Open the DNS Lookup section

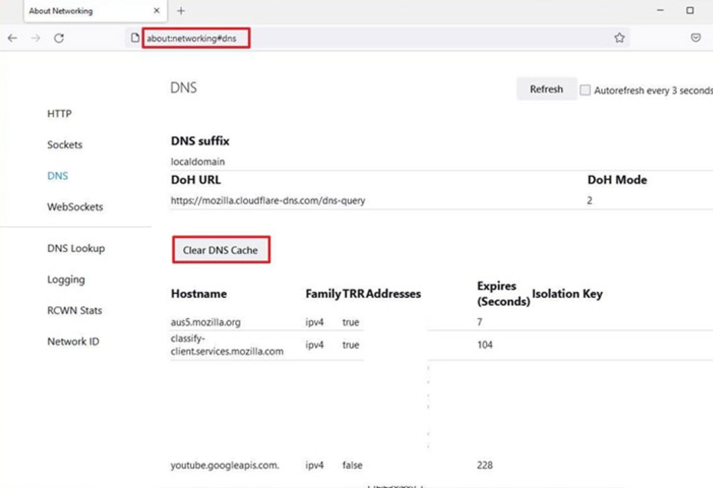point(75,249)
